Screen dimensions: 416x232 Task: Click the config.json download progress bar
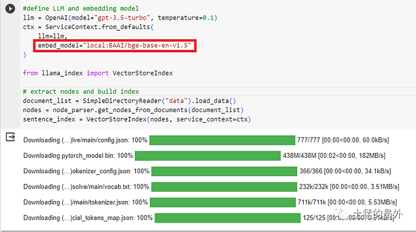point(222,140)
